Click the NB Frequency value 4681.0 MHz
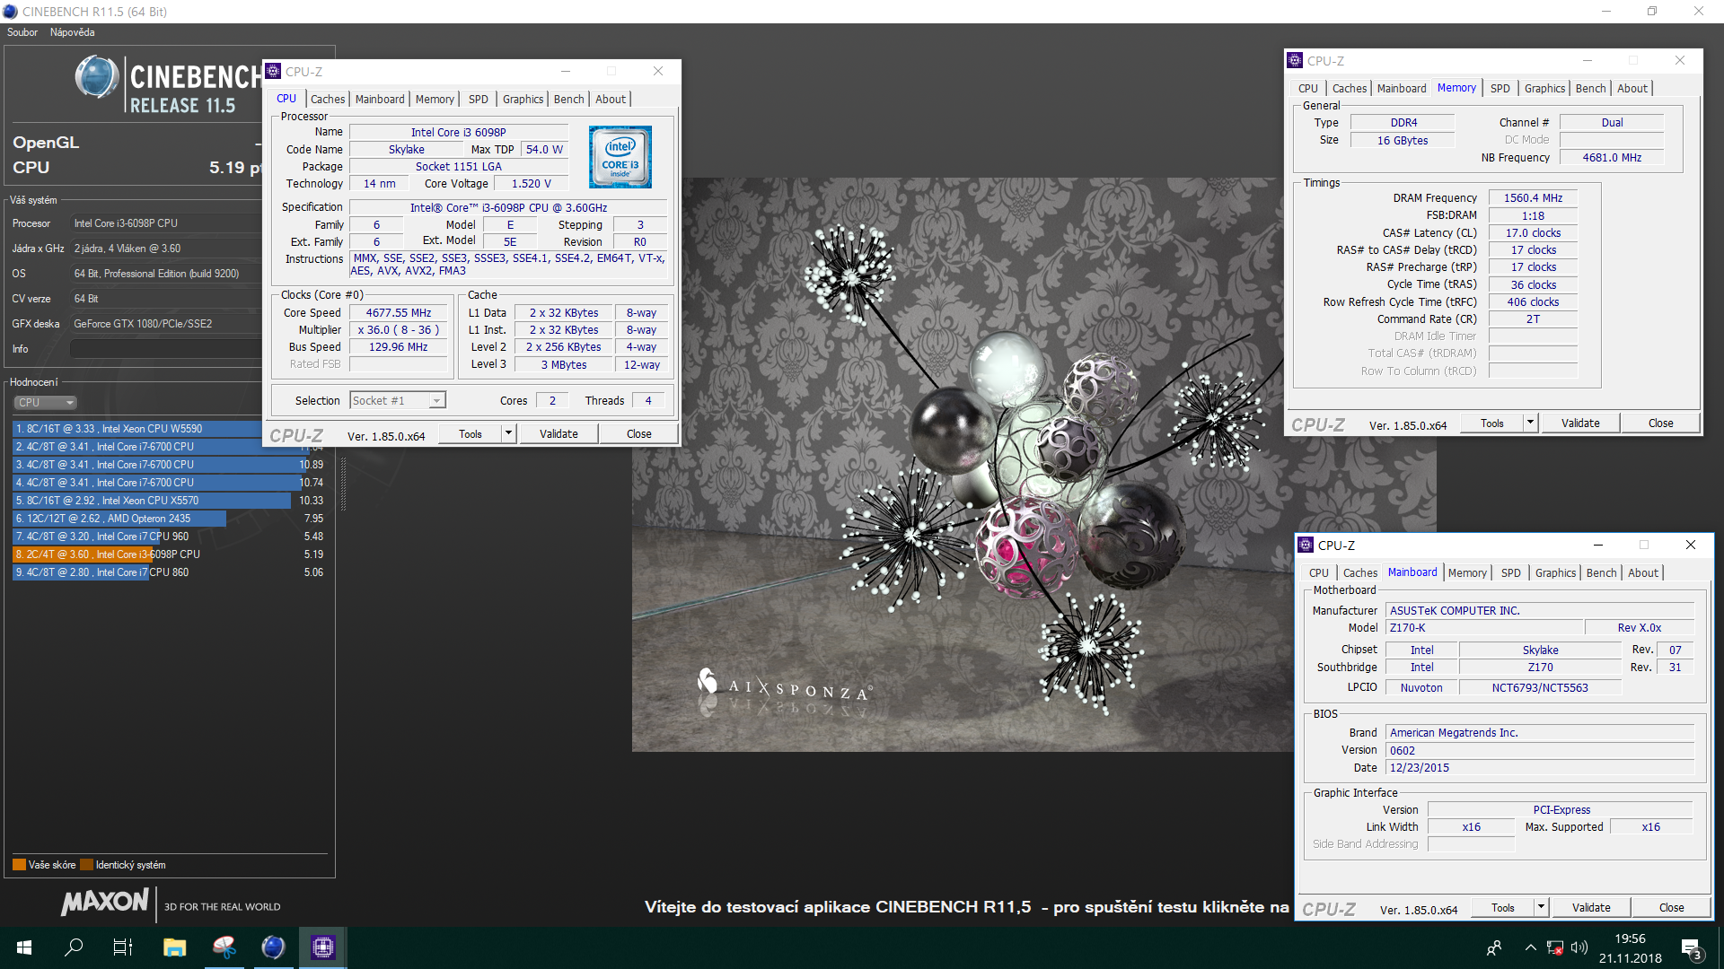Image resolution: width=1724 pixels, height=969 pixels. pos(1612,158)
